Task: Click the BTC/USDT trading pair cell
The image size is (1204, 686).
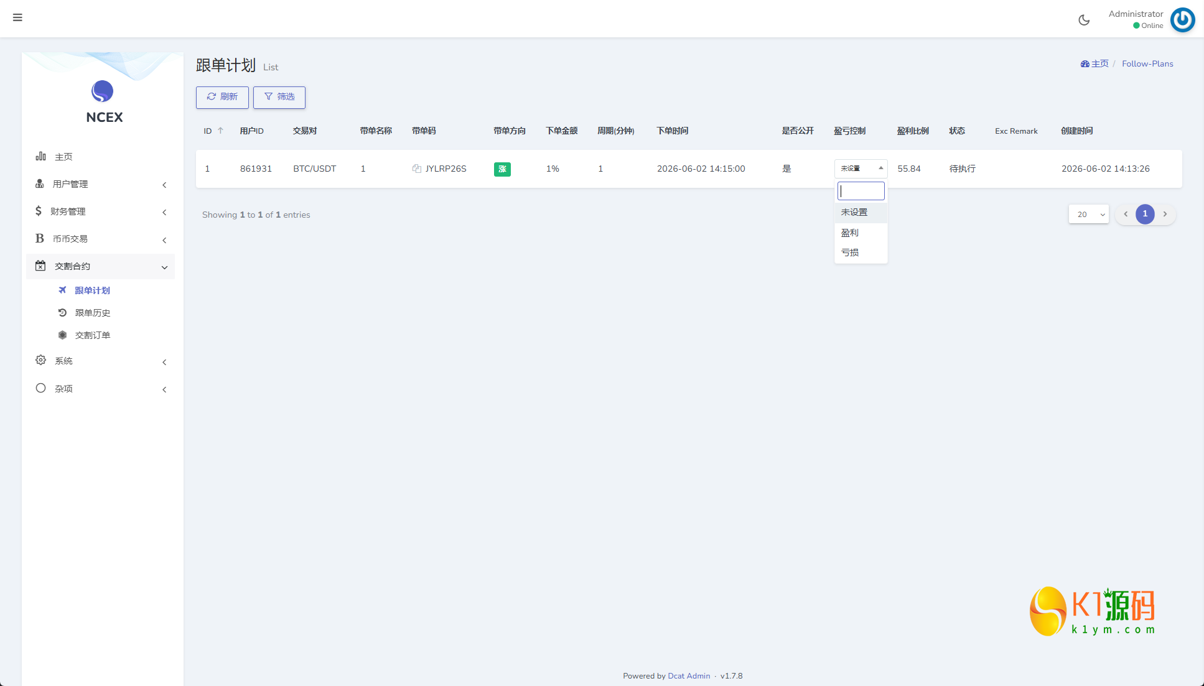Action: (314, 169)
